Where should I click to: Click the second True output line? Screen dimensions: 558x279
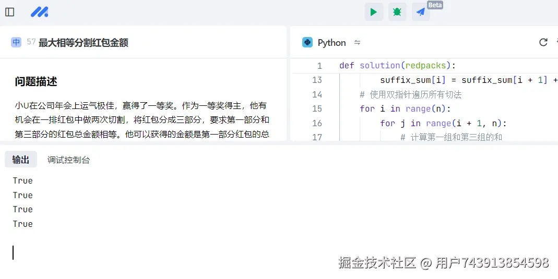pos(23,195)
